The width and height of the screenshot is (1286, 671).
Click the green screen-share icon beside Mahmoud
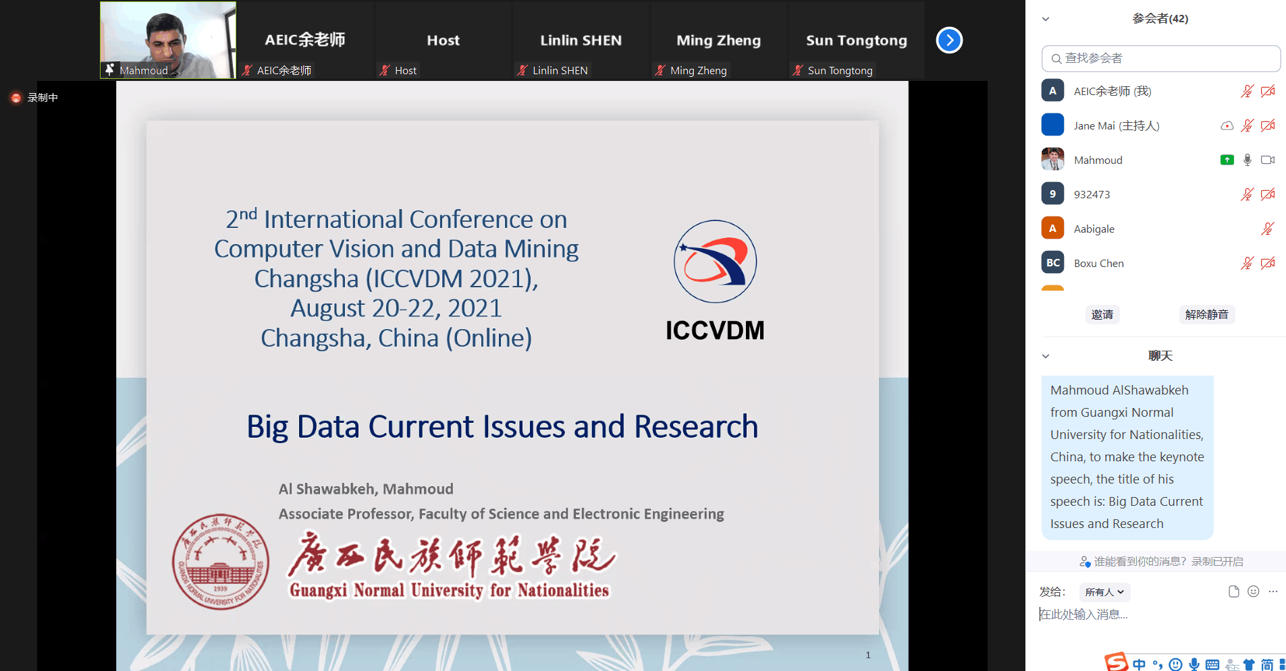coord(1227,160)
